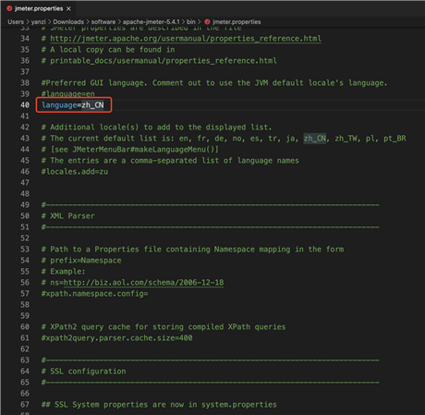Click the '# XML Parser' comment
425x415 pixels.
(68, 216)
